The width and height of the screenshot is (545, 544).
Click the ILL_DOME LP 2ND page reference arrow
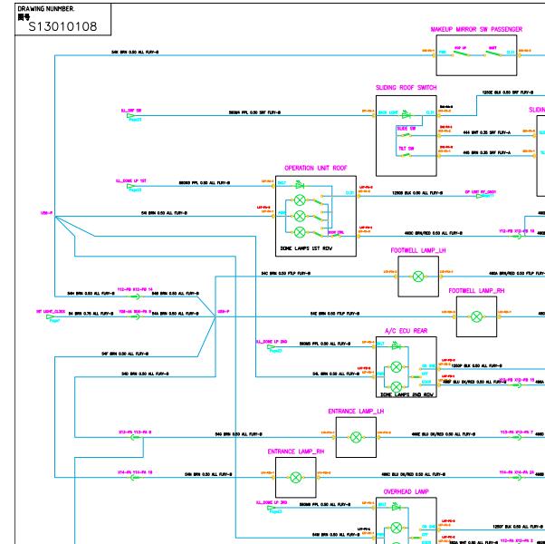click(272, 347)
